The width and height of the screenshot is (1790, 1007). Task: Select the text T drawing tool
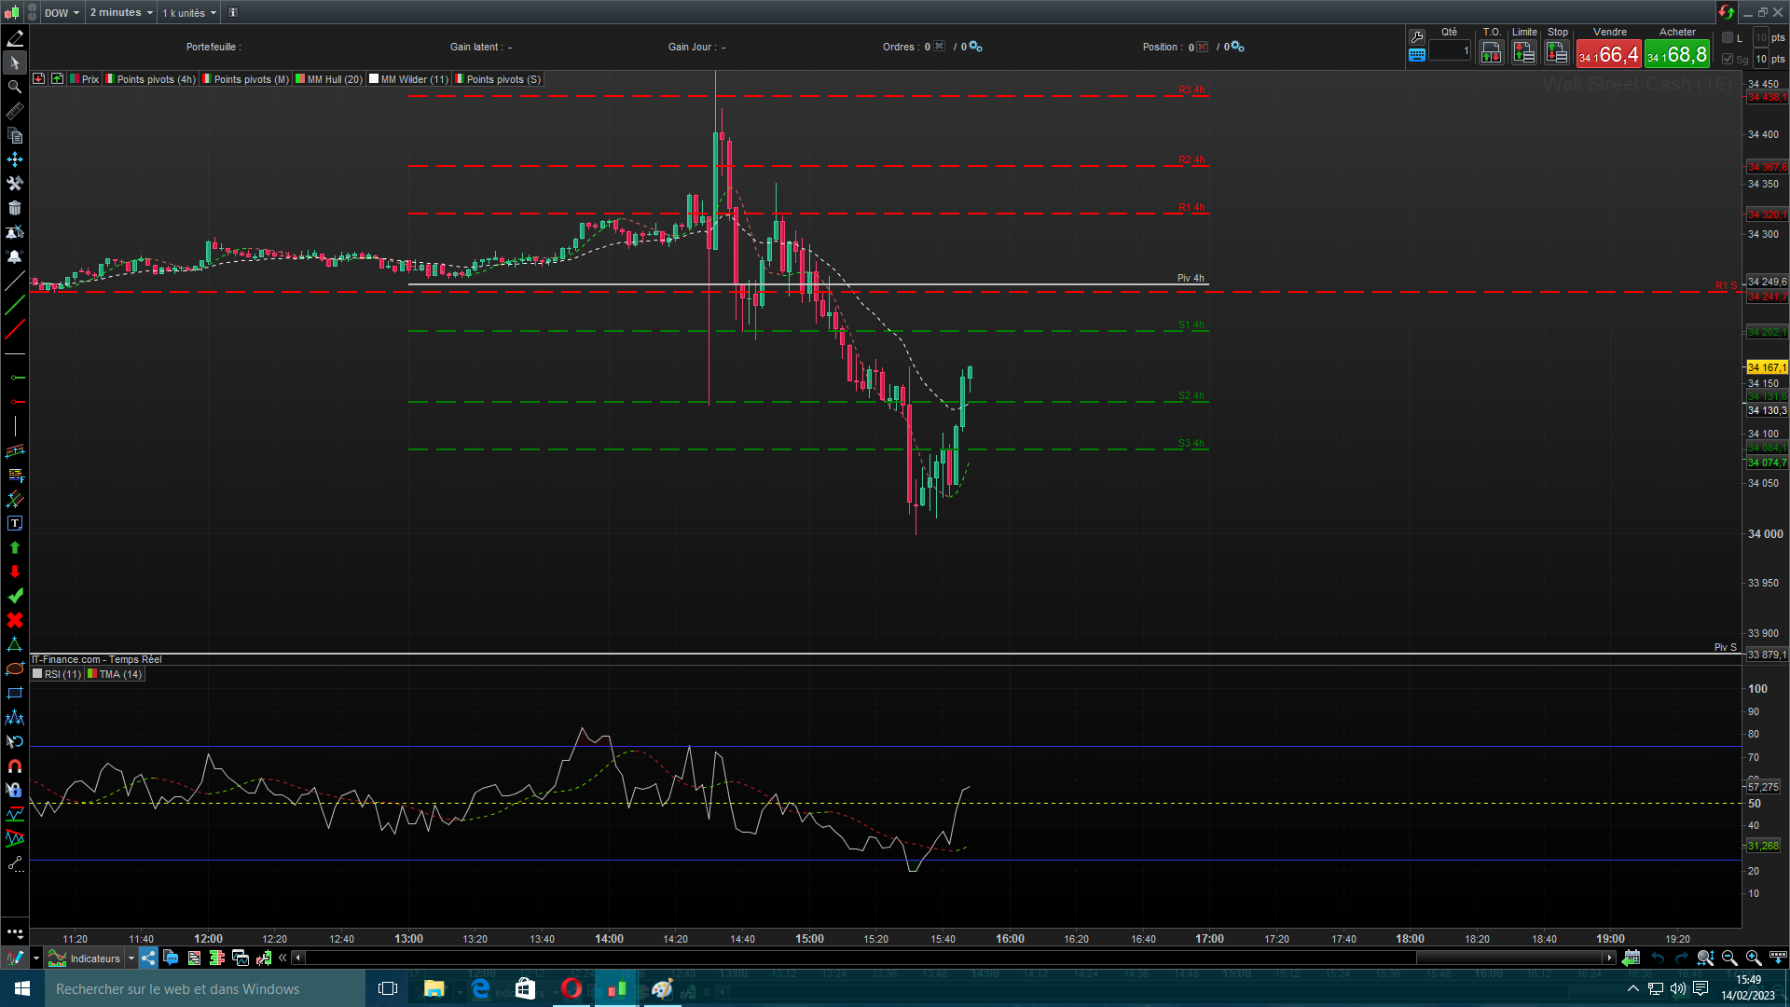tap(15, 524)
